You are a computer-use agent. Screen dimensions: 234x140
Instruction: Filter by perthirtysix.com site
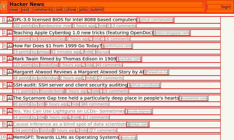117,46
